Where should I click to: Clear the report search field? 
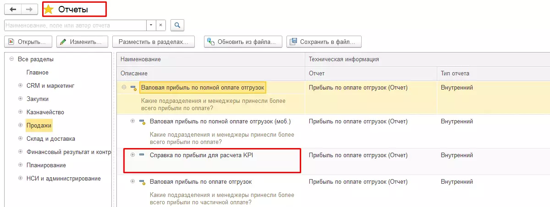coord(161,25)
